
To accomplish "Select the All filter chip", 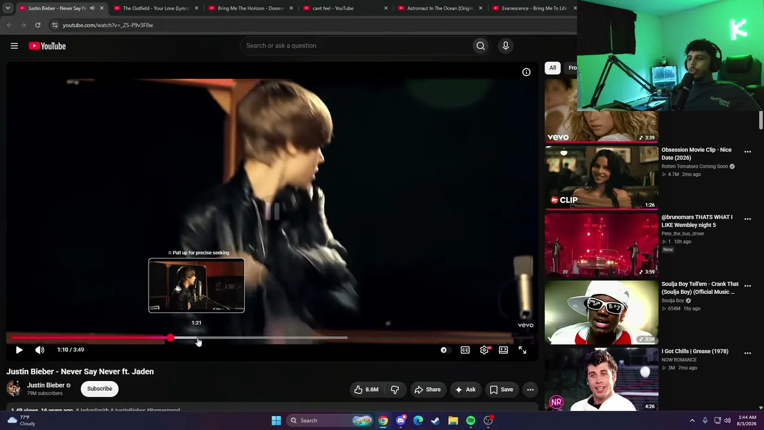I will 553,68.
